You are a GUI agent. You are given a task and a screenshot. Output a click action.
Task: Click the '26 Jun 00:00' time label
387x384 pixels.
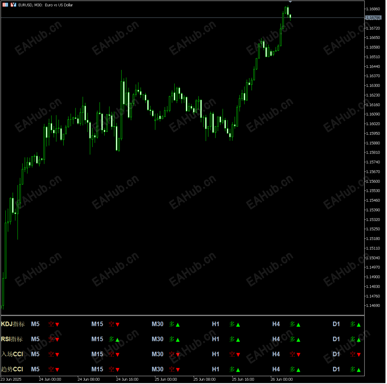[x=282, y=379]
